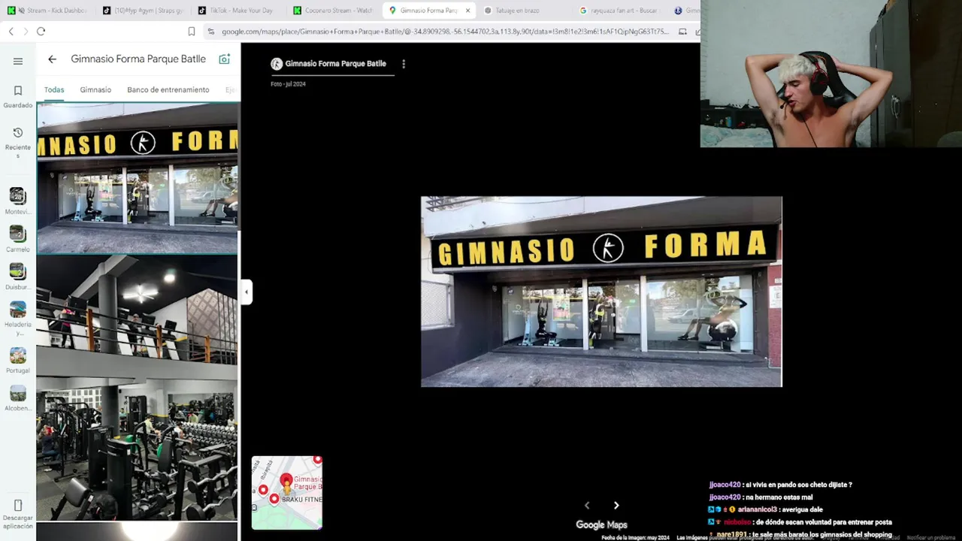
Task: Open the minimap preview in the corner
Action: [287, 492]
